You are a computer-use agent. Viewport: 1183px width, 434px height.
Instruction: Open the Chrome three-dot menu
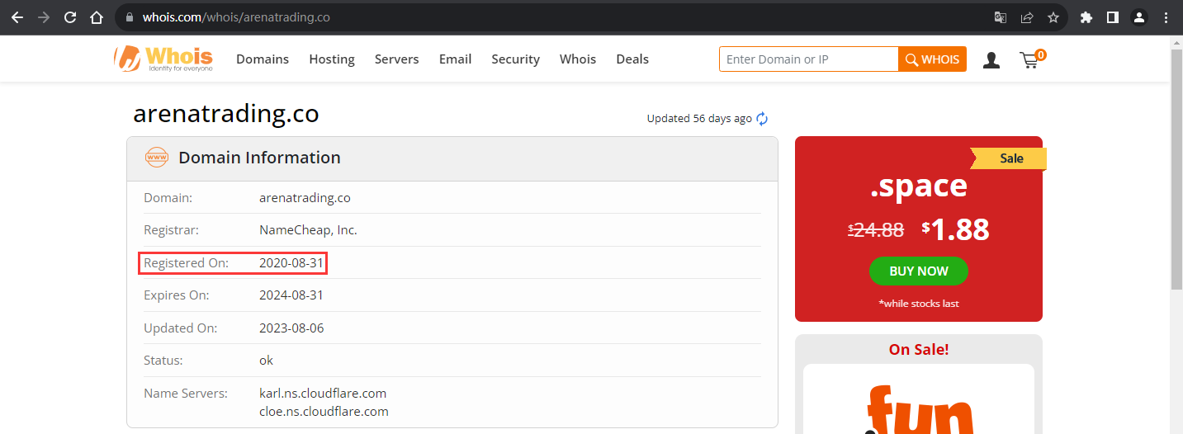tap(1166, 17)
